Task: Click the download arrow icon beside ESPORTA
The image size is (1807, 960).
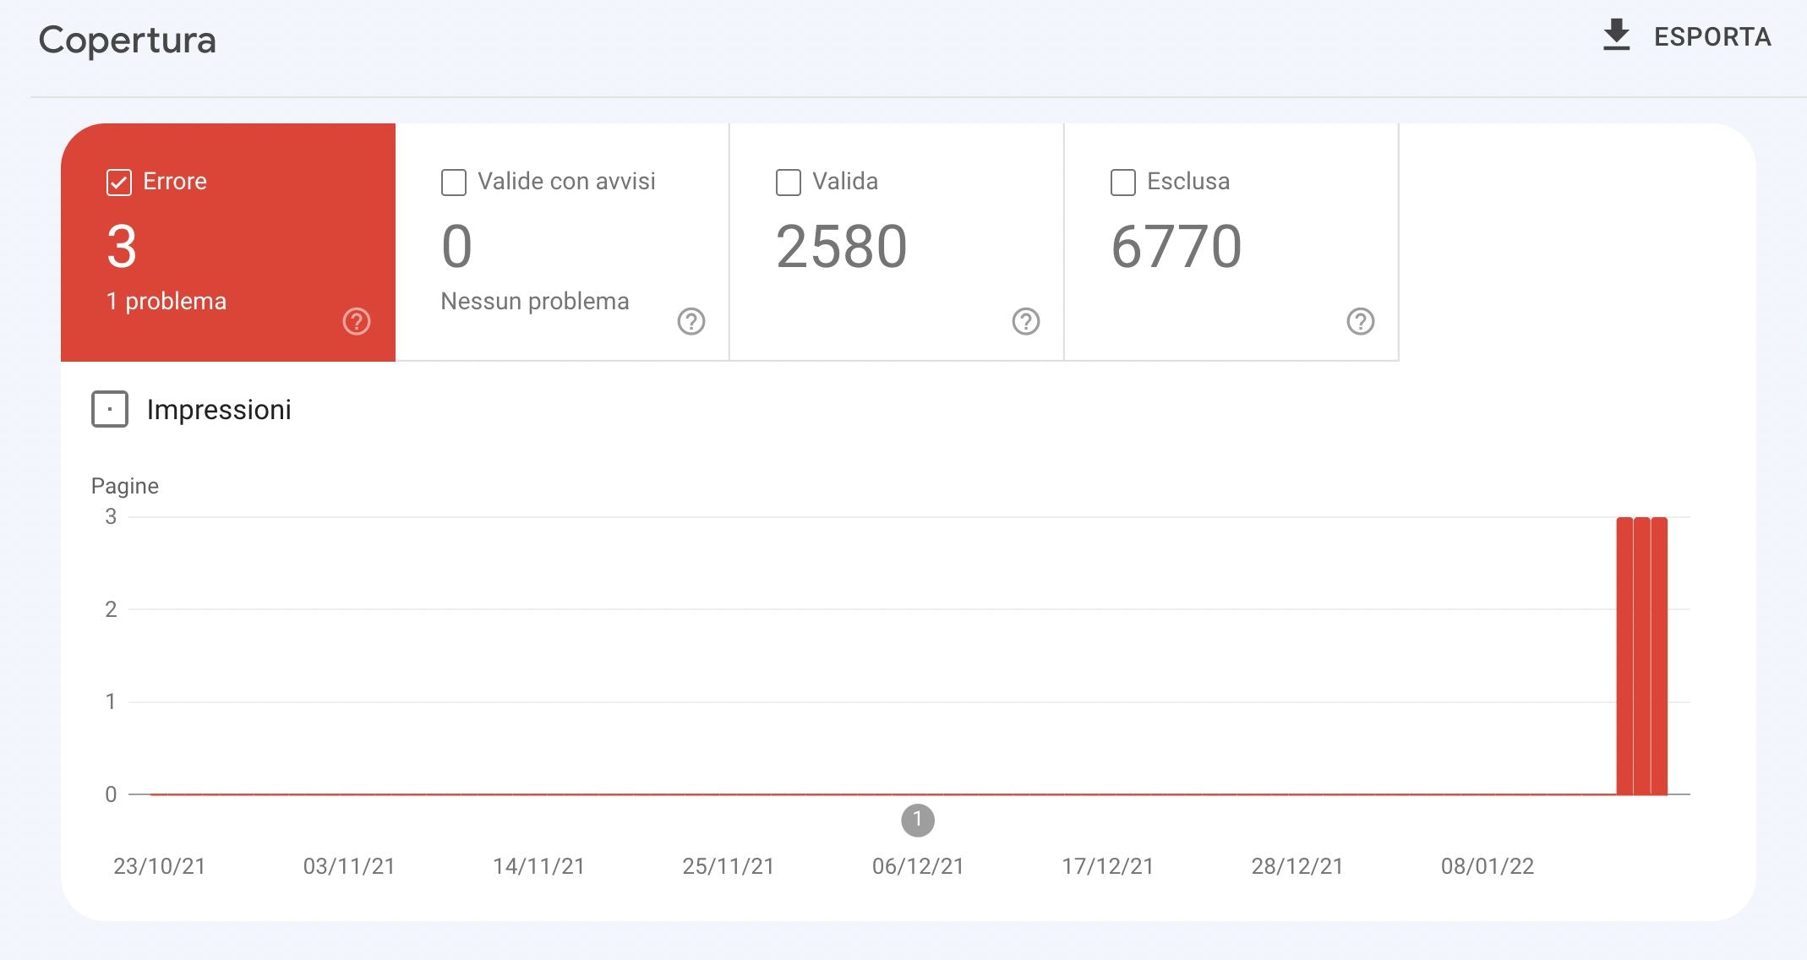Action: pos(1616,35)
